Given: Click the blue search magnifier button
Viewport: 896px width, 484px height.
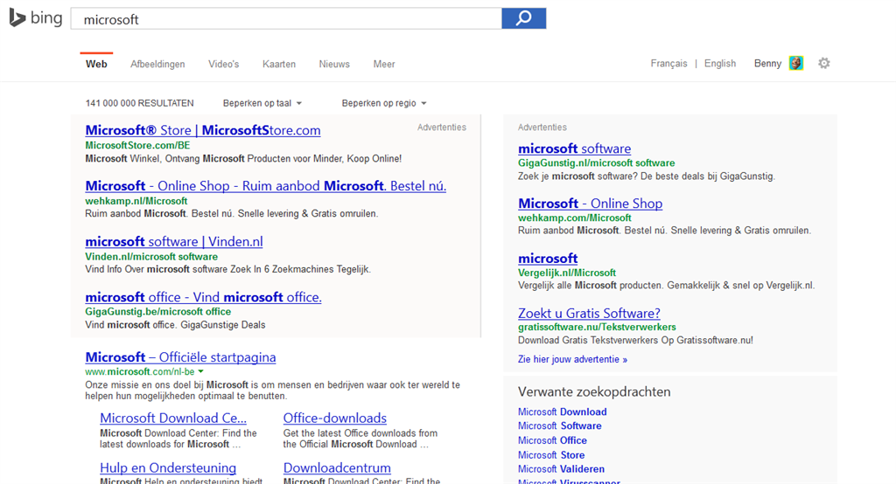Looking at the screenshot, I should [523, 18].
